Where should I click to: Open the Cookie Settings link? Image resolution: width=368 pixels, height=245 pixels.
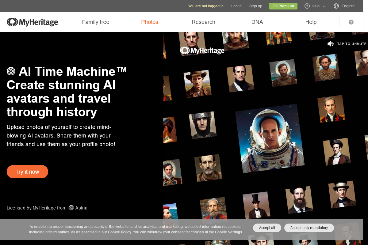(x=228, y=232)
